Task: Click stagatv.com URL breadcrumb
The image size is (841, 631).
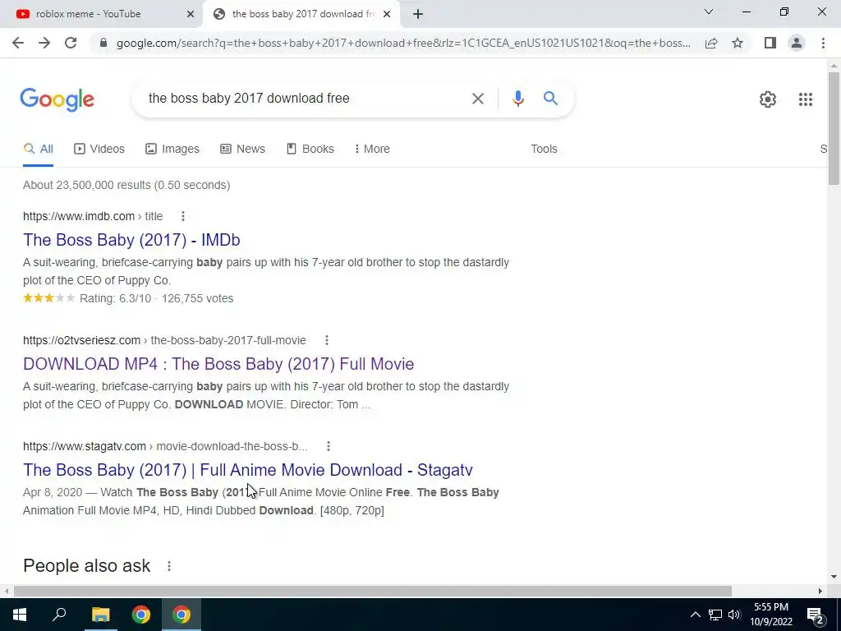Action: click(x=165, y=446)
